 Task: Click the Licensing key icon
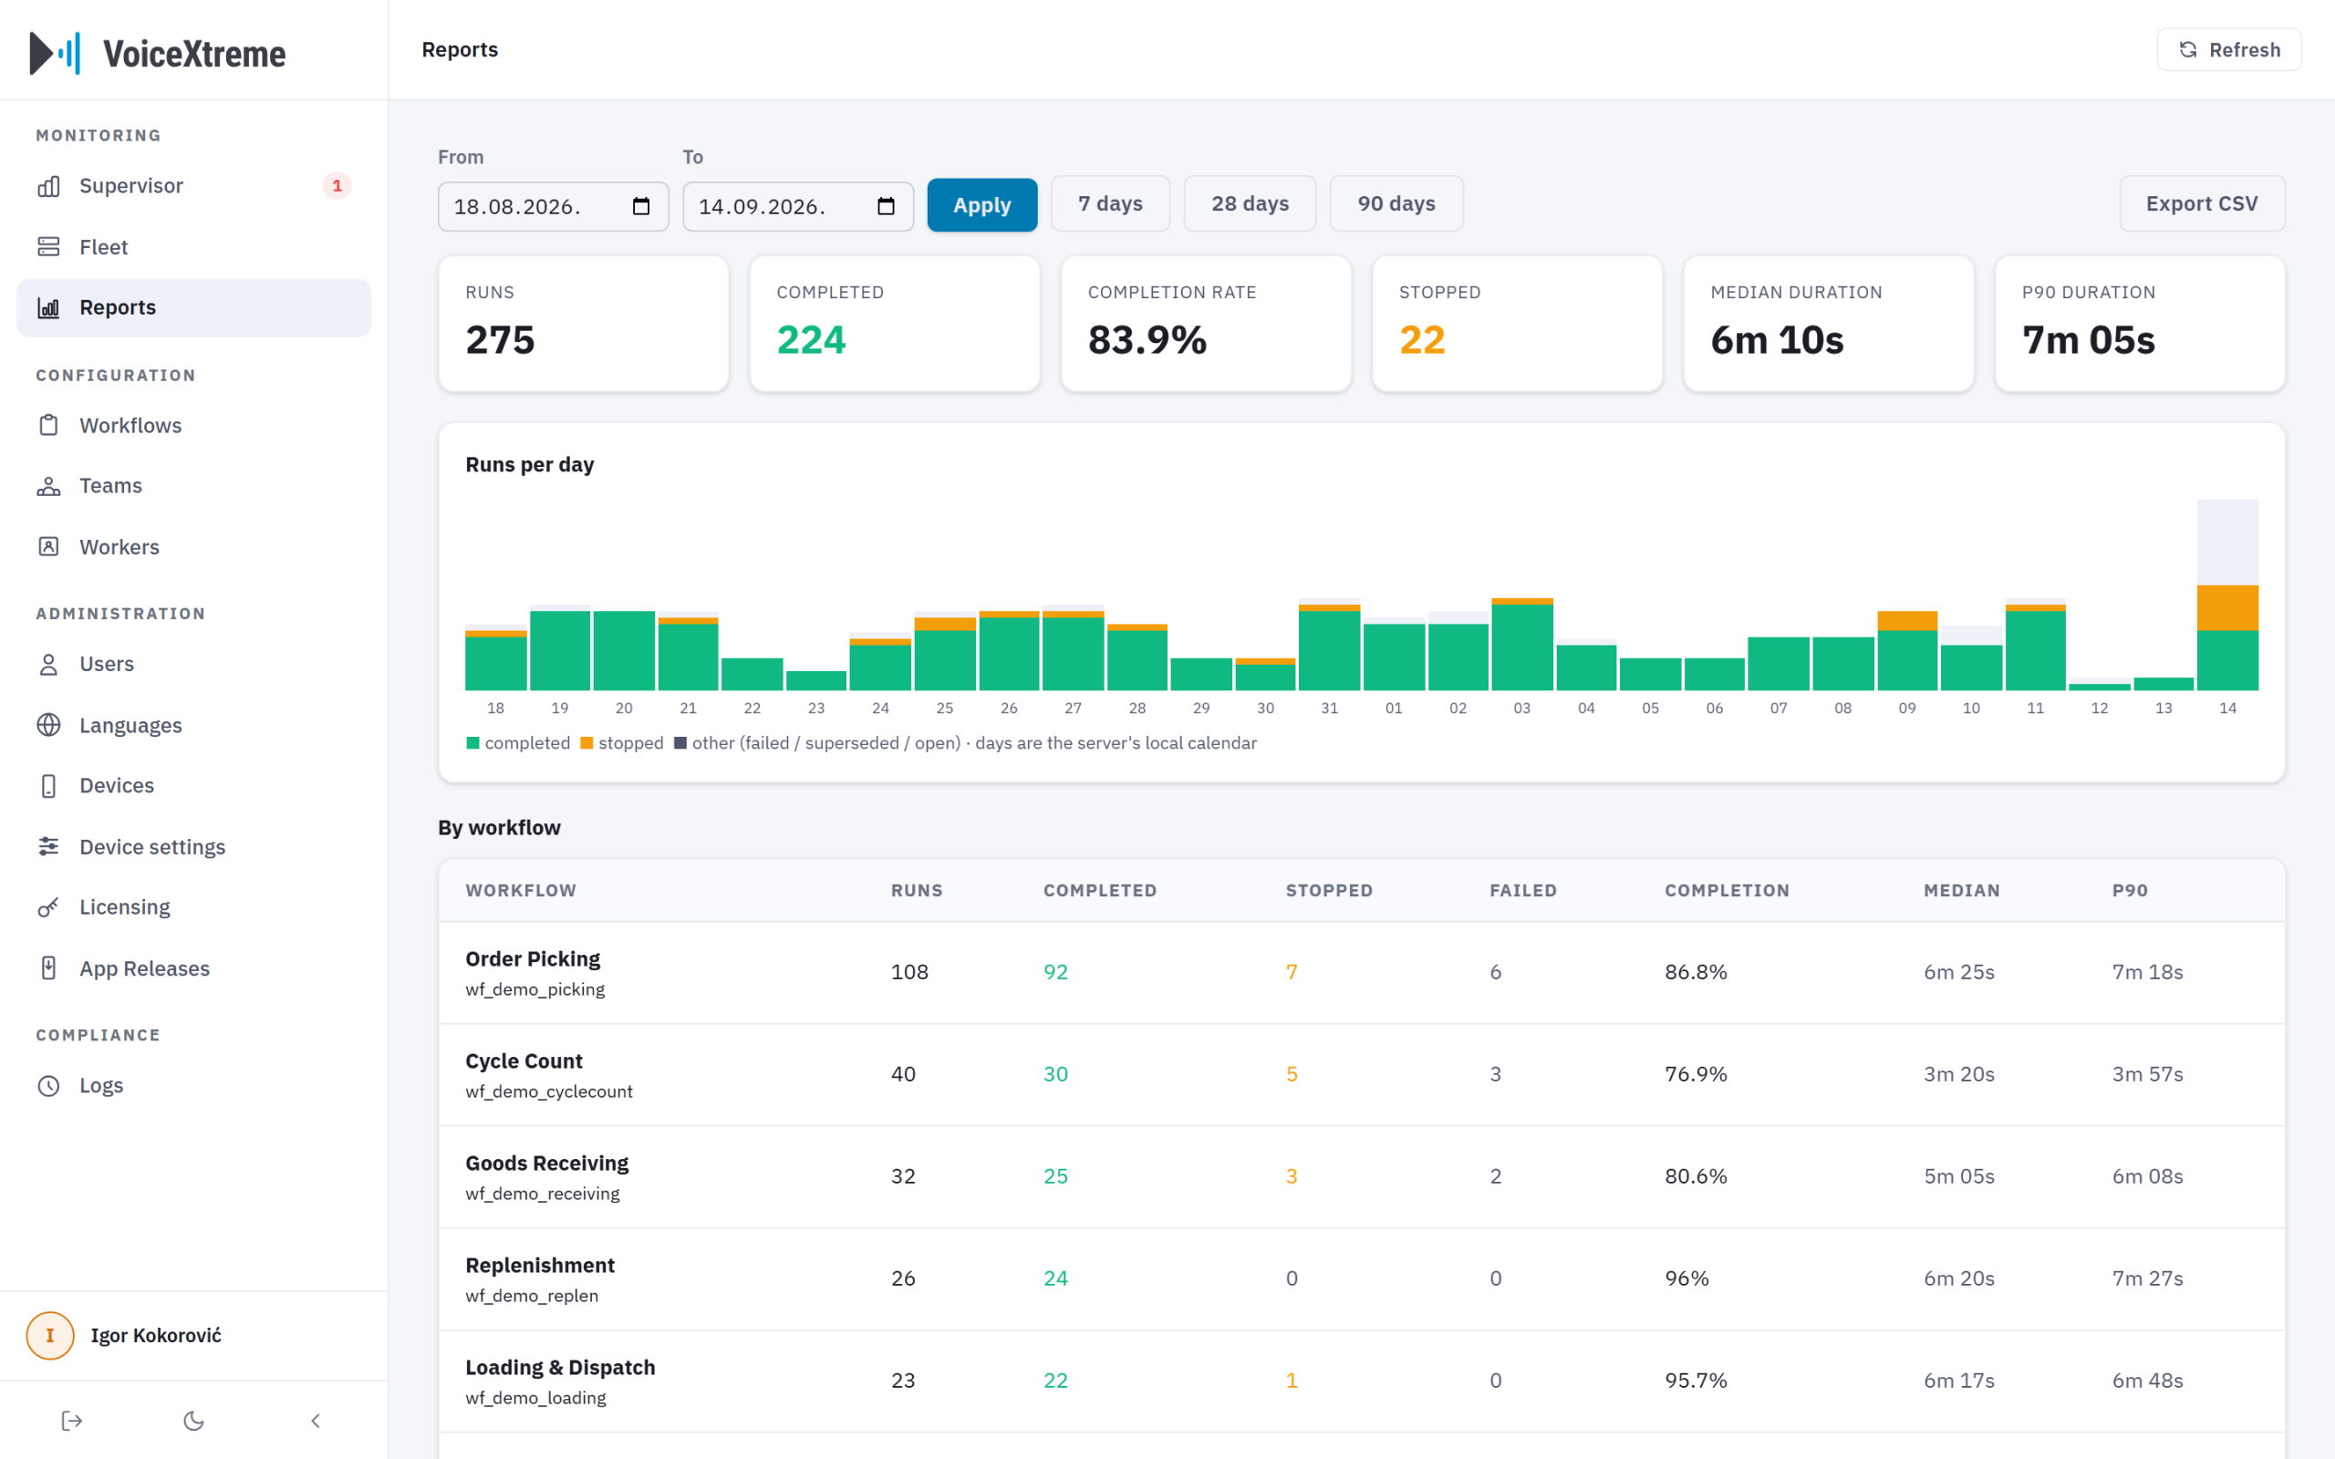48,907
